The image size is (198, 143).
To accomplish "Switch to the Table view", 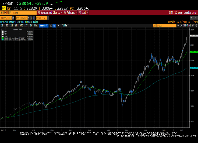I will [65, 26].
